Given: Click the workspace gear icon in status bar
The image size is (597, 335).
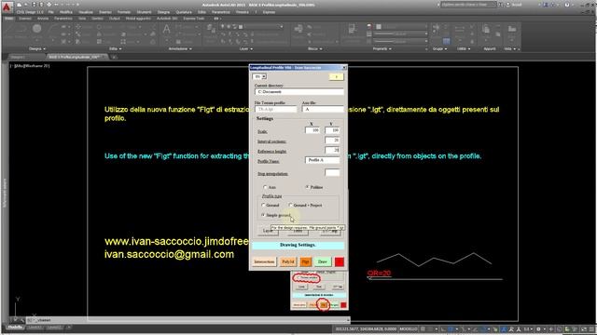Looking at the screenshot, I should 538,328.
